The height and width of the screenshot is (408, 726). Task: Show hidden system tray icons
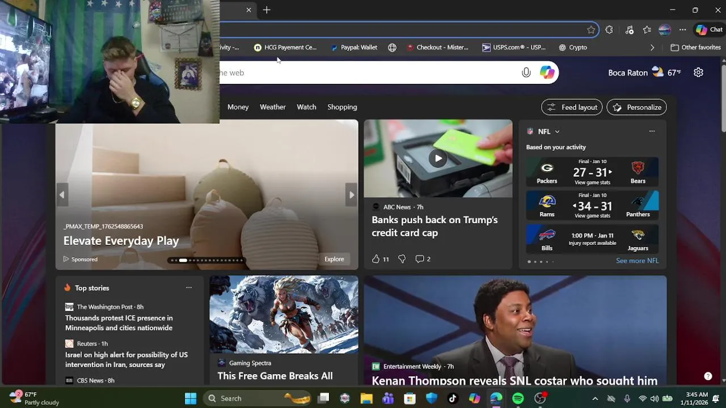(595, 398)
